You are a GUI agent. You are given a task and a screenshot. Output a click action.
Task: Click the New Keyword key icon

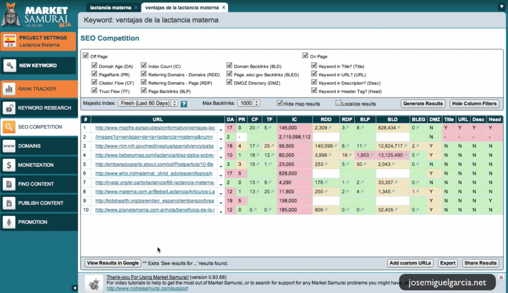(9, 66)
